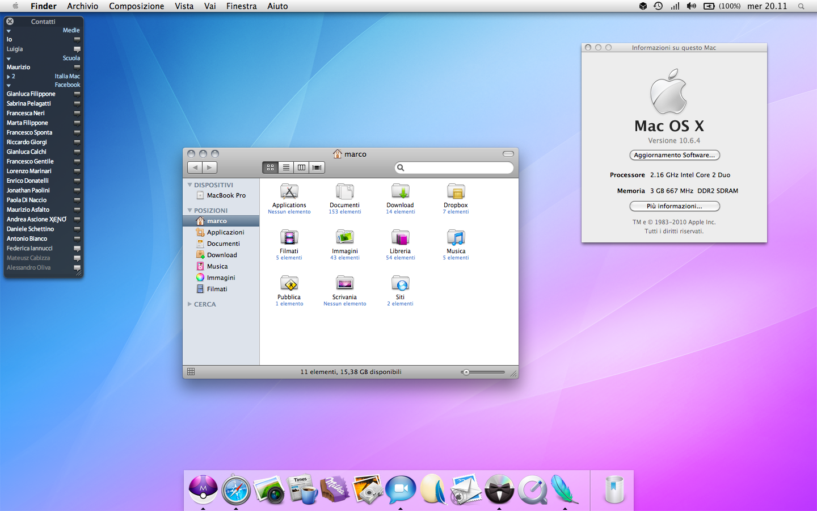The width and height of the screenshot is (817, 511).
Task: Collapse the Medie contact group
Action: (9, 31)
